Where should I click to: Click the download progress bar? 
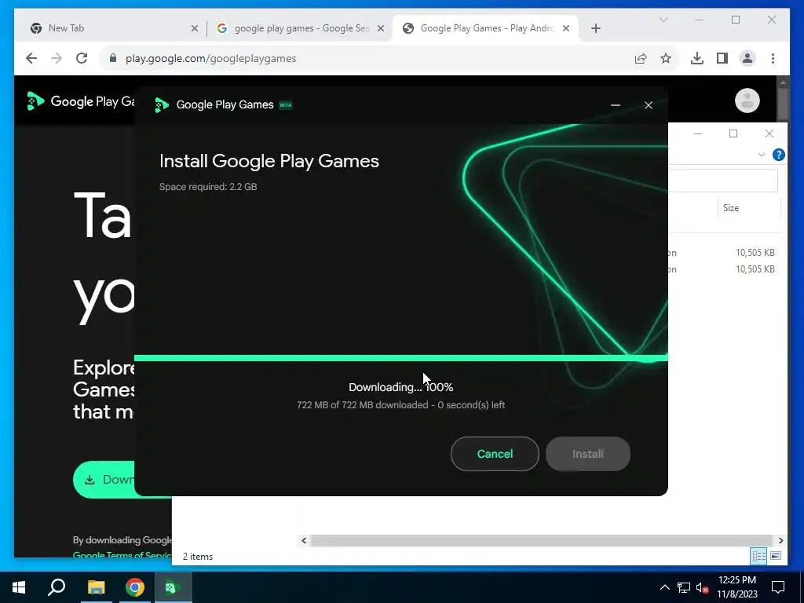click(x=401, y=358)
